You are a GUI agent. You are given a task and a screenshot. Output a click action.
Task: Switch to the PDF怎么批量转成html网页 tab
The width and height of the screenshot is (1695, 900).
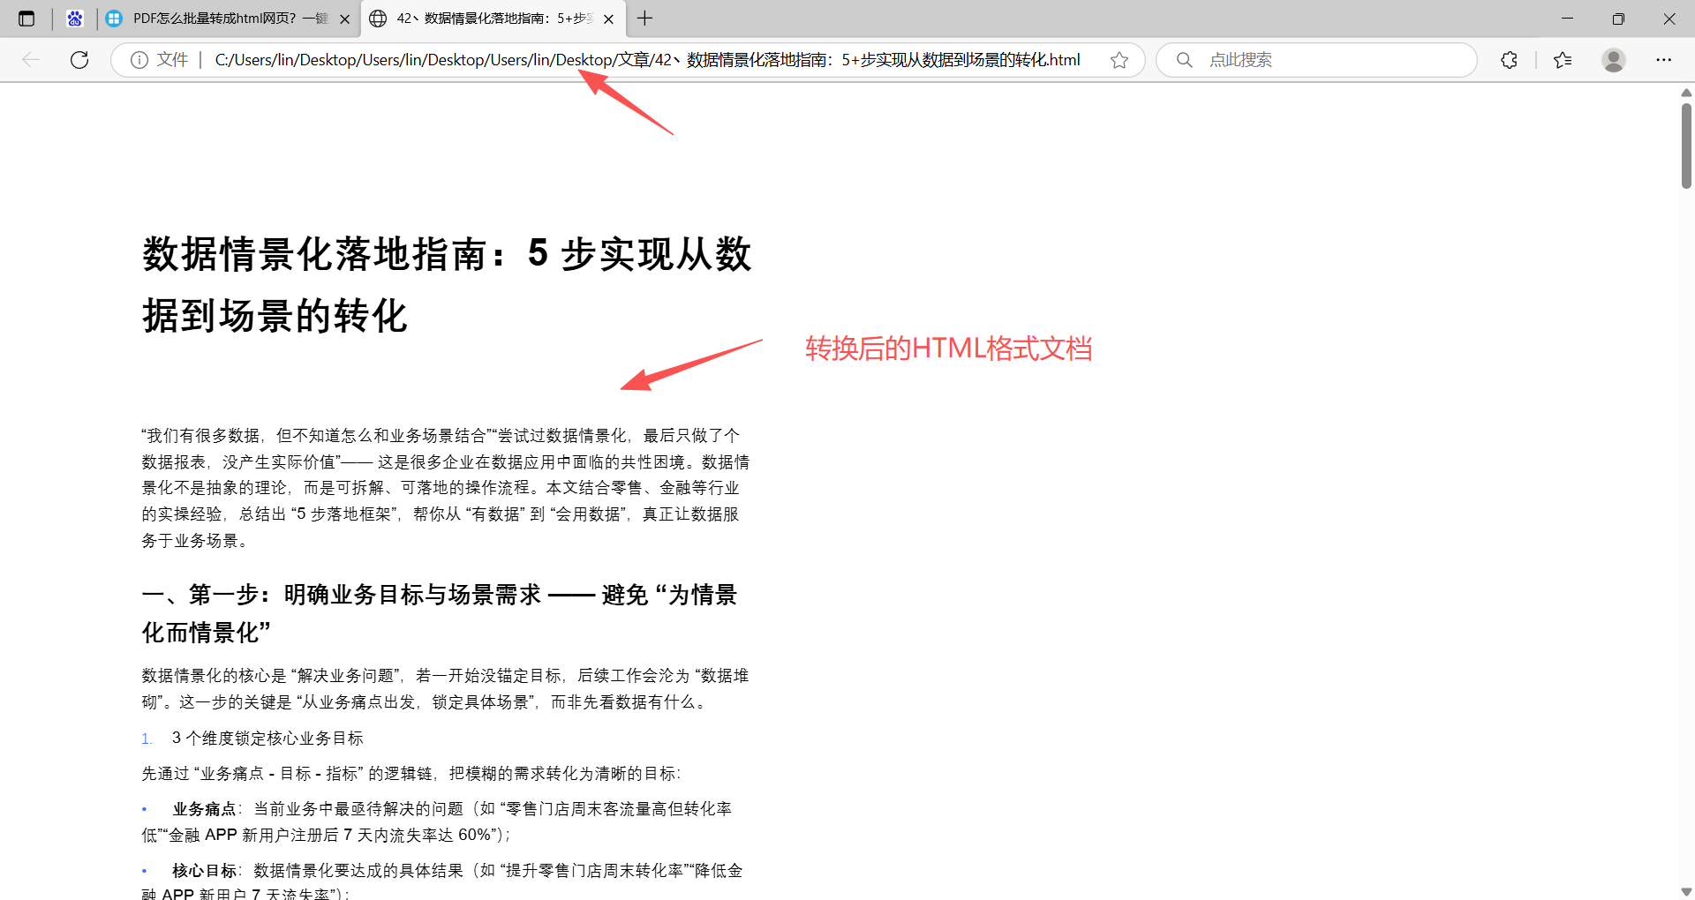[221, 18]
